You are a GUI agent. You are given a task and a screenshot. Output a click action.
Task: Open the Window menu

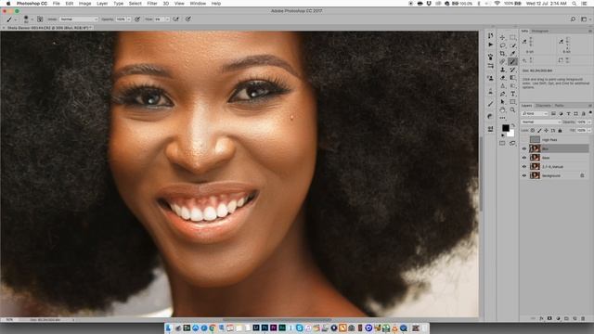click(198, 4)
